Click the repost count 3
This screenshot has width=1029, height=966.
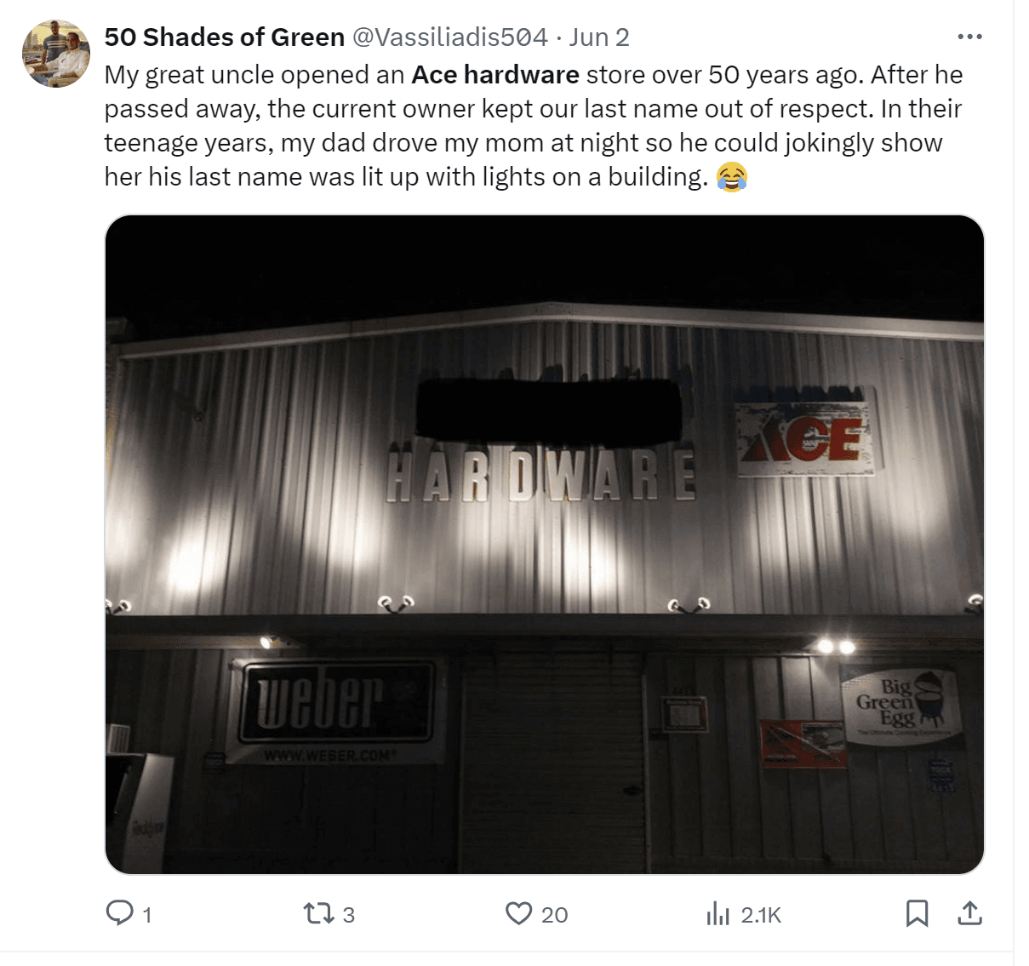pos(348,915)
